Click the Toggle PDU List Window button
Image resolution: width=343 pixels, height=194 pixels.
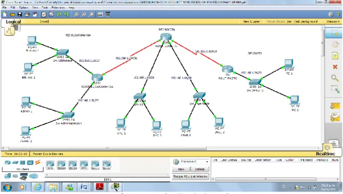[x=191, y=176]
